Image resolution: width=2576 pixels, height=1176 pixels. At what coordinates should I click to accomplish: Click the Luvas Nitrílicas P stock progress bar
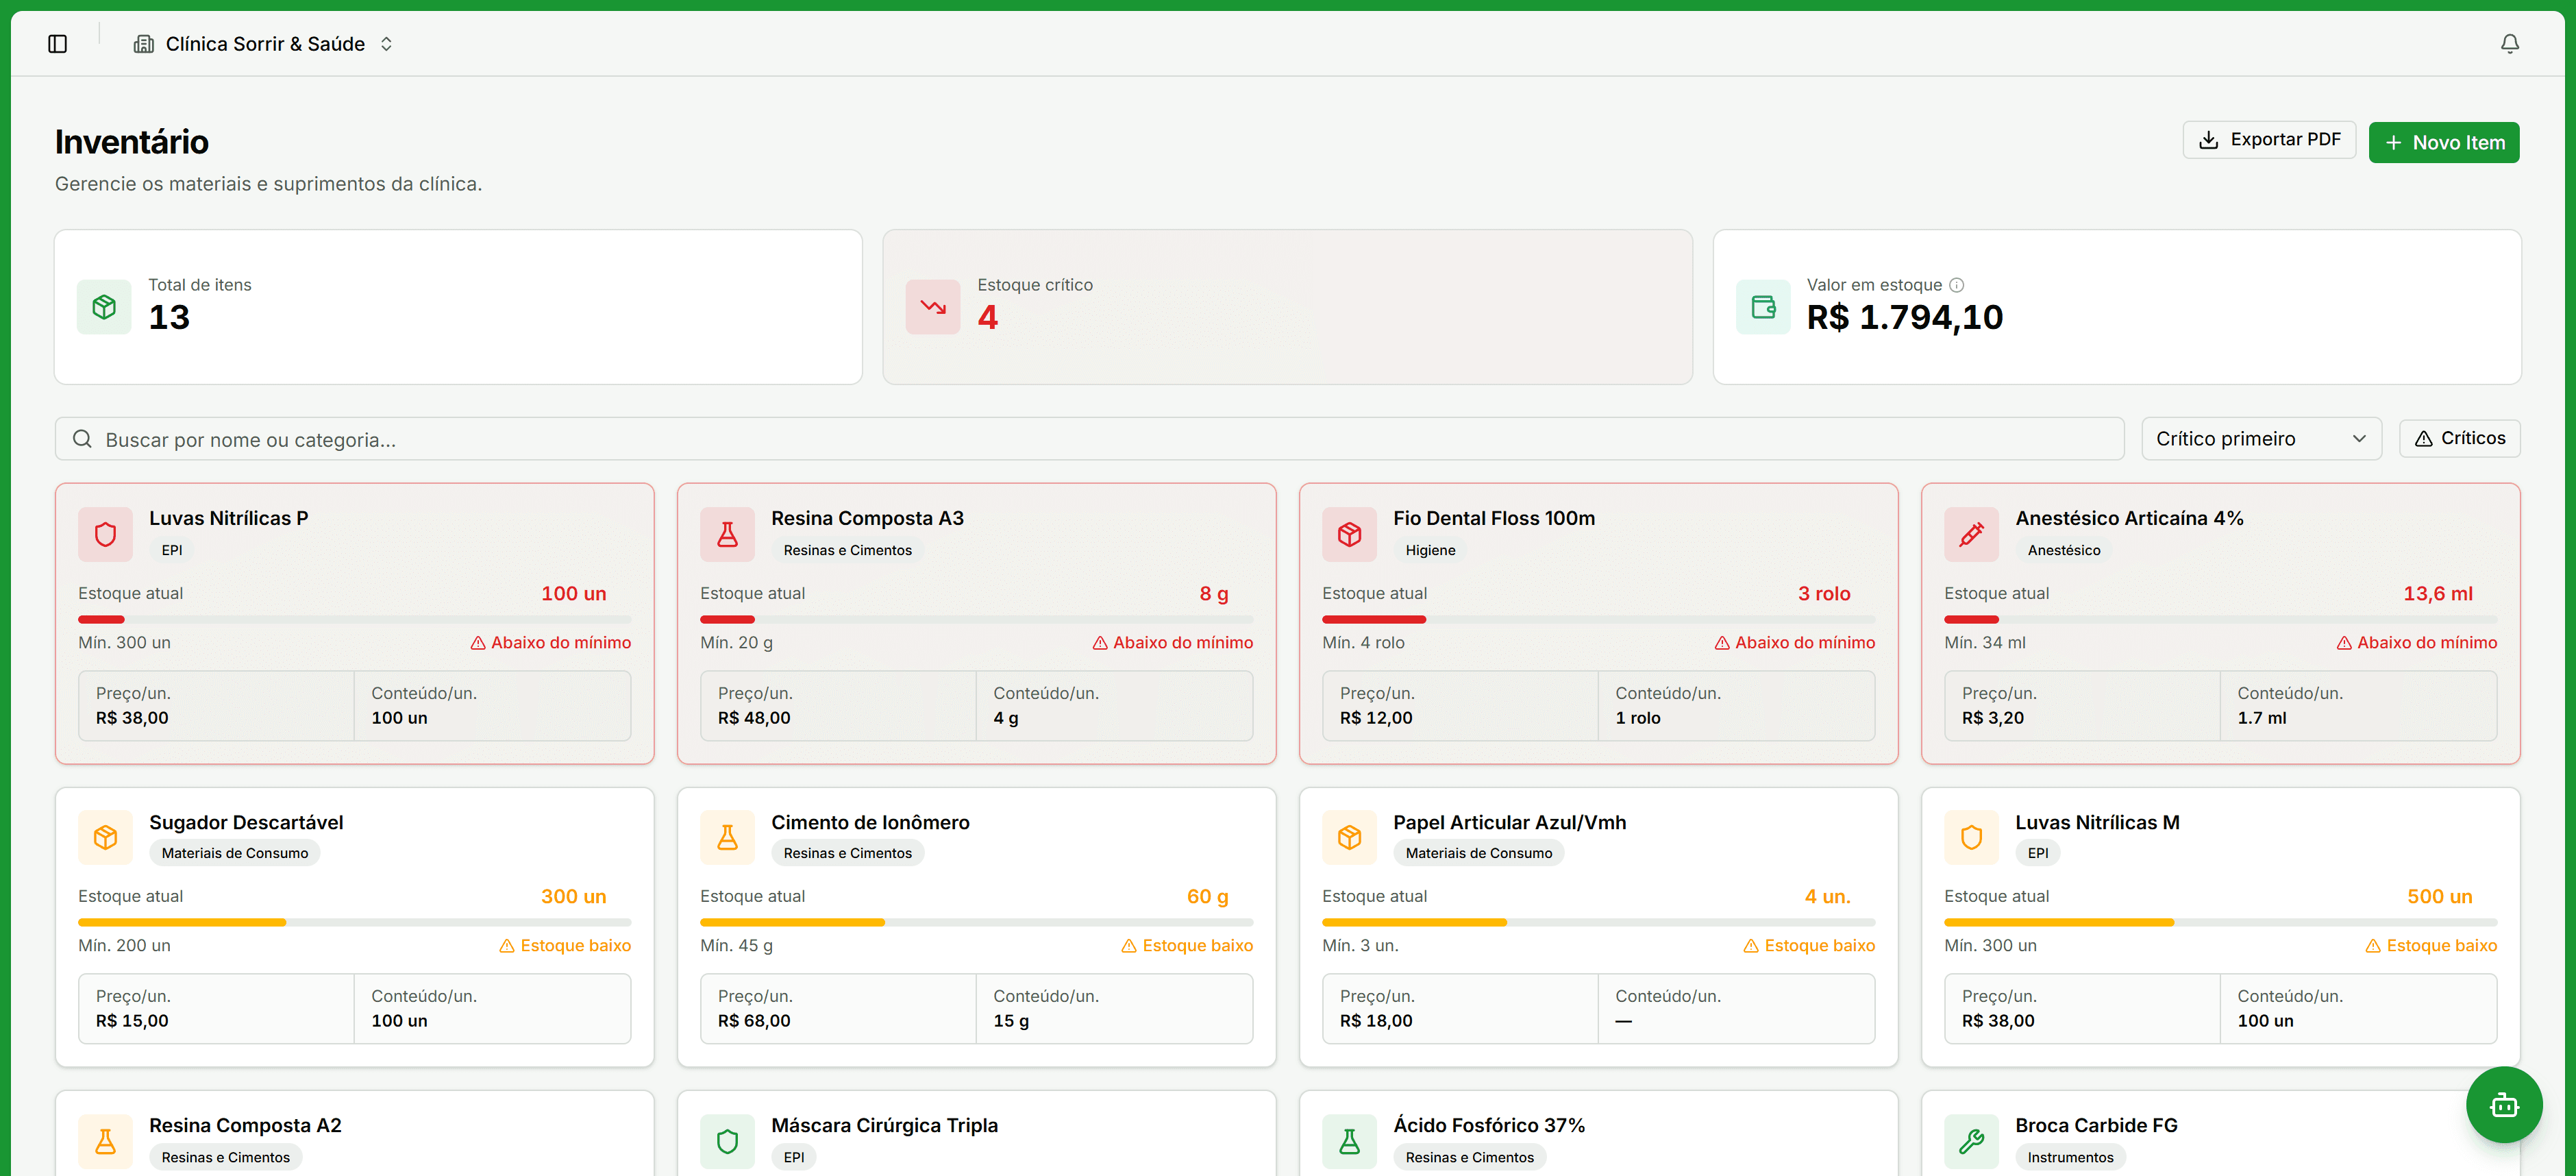tap(354, 620)
